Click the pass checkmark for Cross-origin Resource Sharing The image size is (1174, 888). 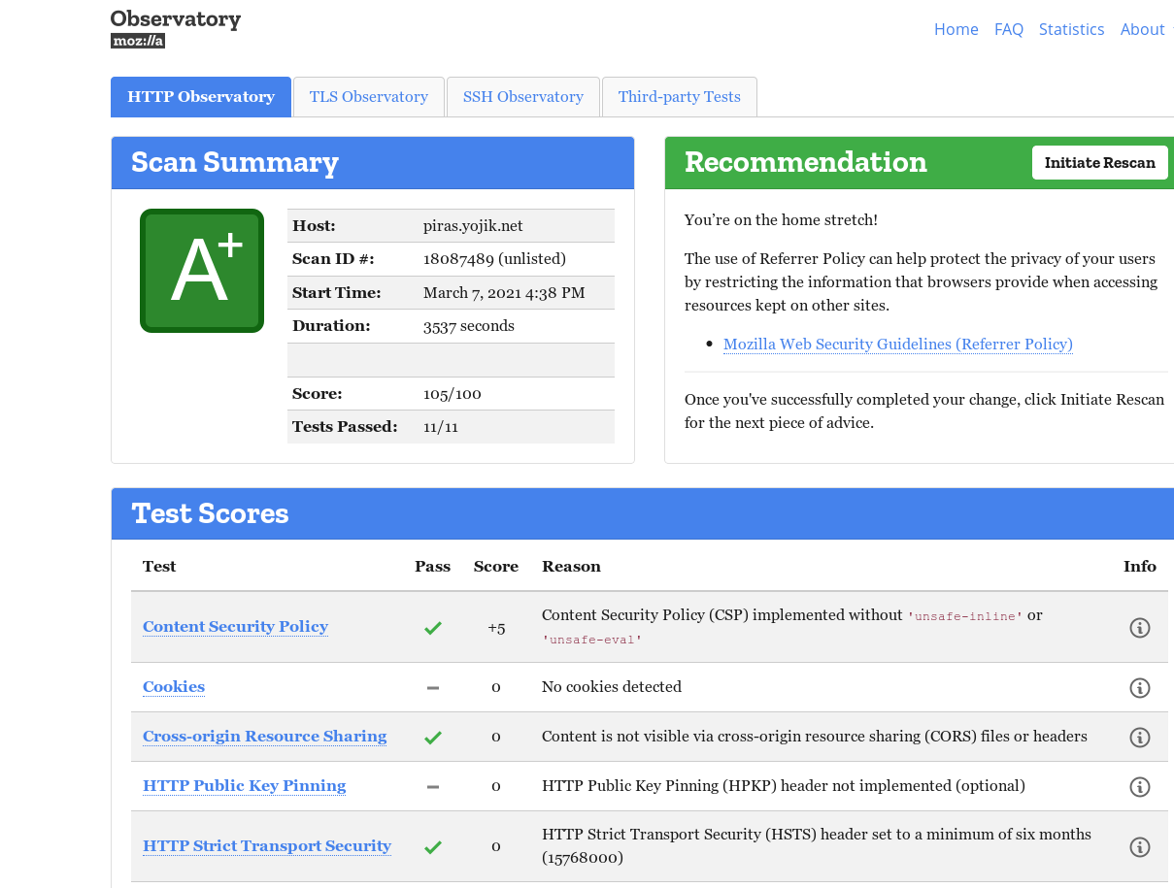(432, 736)
